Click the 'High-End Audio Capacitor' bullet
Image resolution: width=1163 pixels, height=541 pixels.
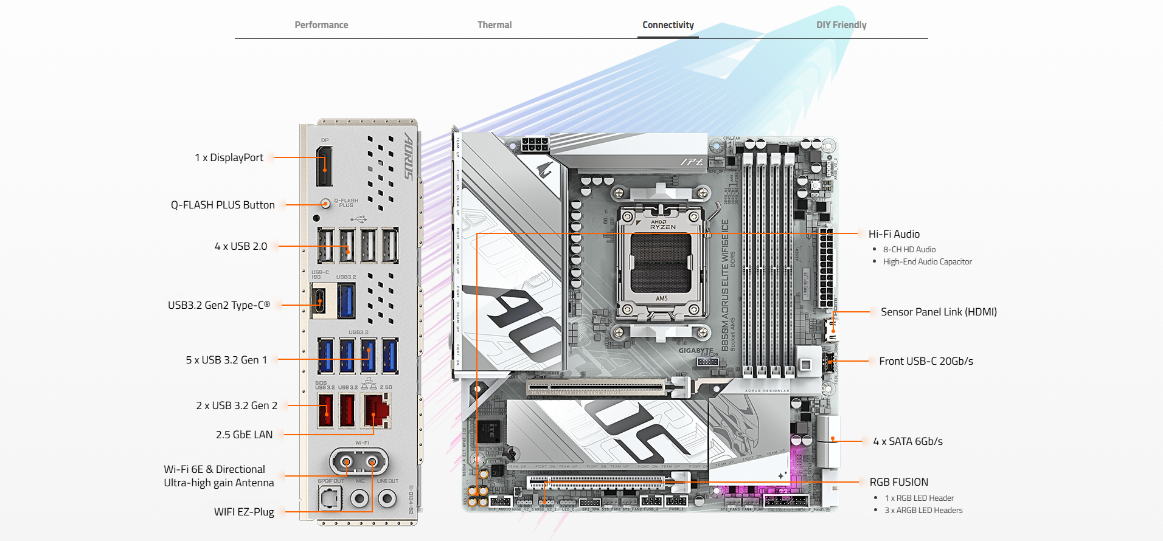point(928,261)
